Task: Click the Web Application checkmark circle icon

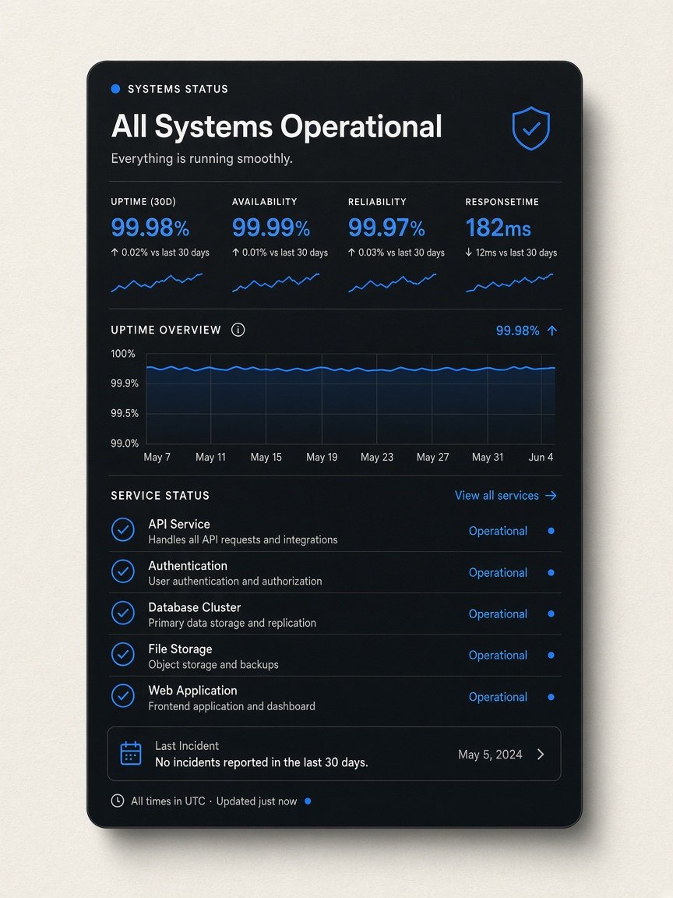Action: point(123,696)
